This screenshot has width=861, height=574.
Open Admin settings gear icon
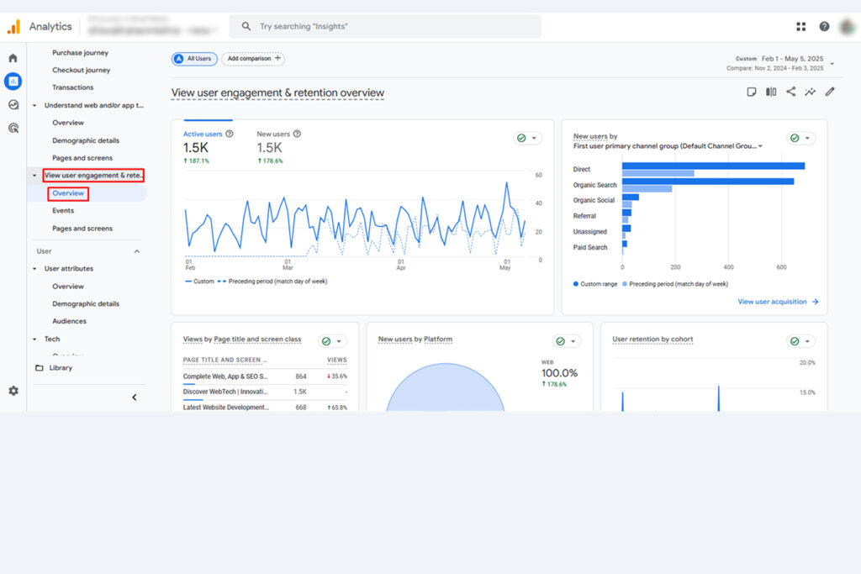pyautogui.click(x=13, y=391)
